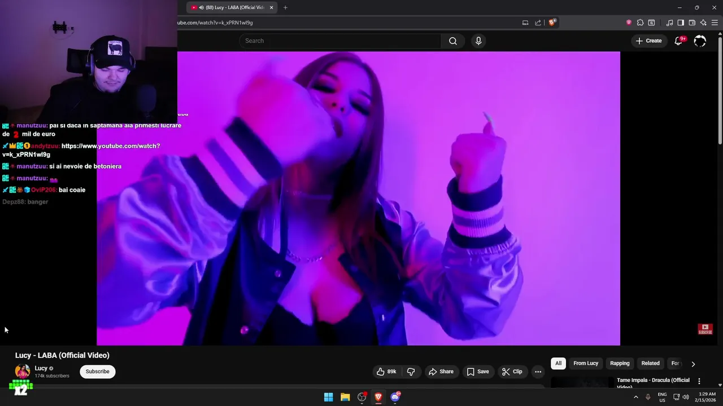Image resolution: width=723 pixels, height=406 pixels.
Task: Save the video to a playlist
Action: pos(477,372)
